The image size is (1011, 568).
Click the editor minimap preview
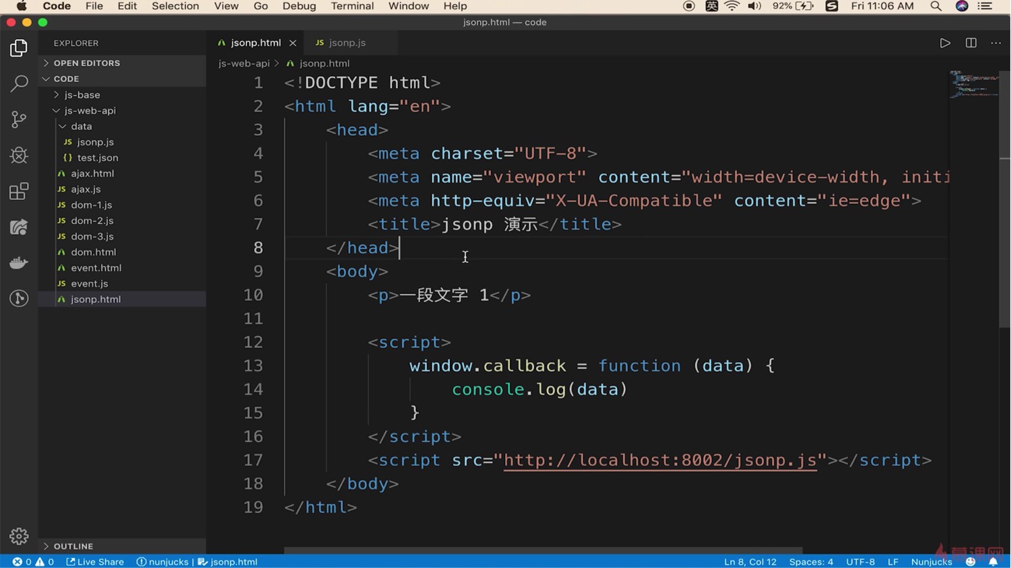[974, 85]
